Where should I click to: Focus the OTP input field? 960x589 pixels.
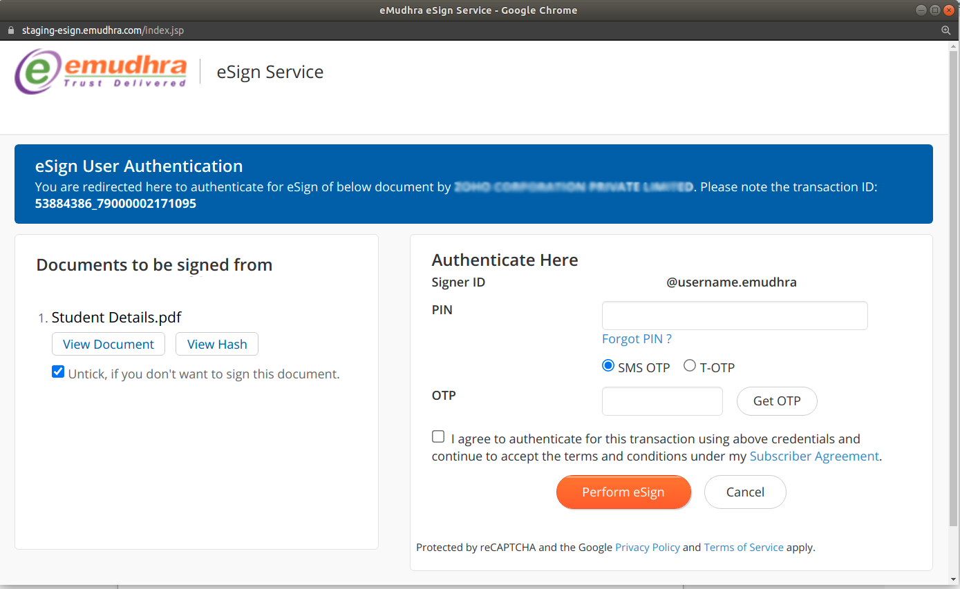tap(662, 401)
